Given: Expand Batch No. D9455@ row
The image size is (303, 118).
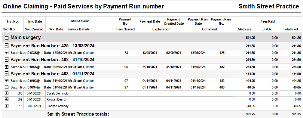Looking at the screenshot, I should (7, 67).
